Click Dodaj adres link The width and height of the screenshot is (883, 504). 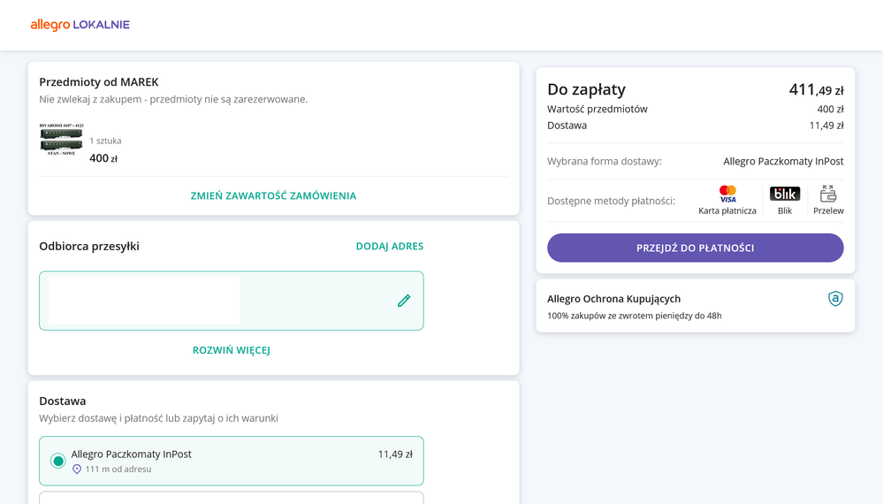click(x=390, y=246)
